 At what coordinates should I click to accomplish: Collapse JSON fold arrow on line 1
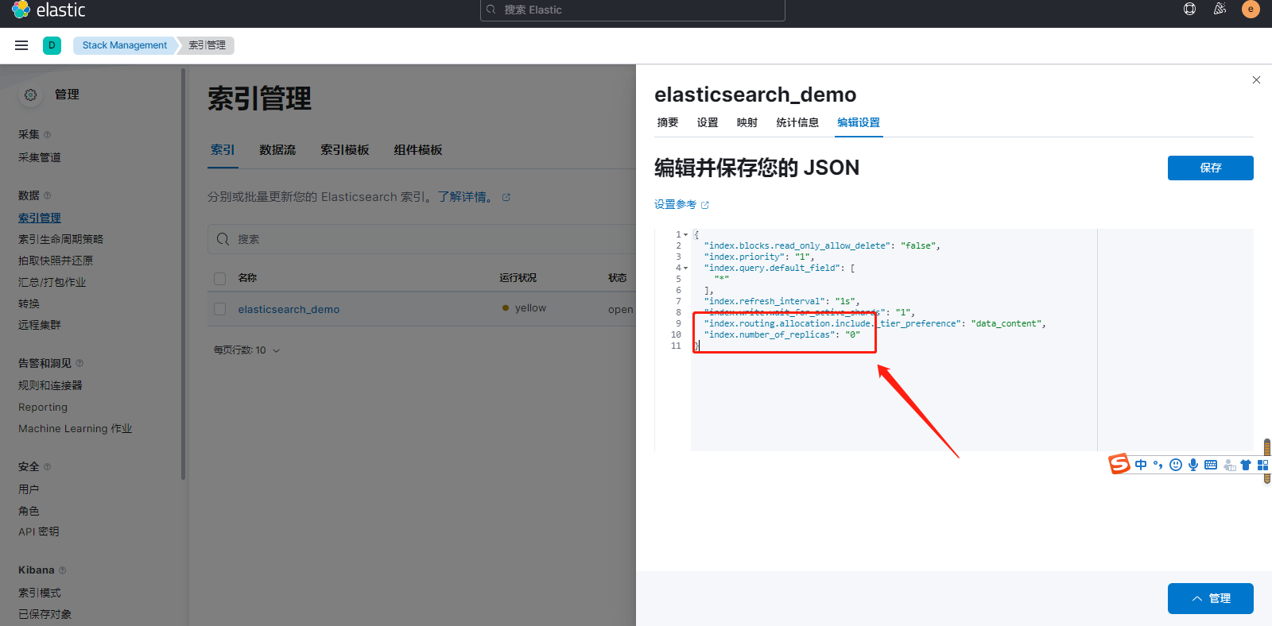pos(685,235)
